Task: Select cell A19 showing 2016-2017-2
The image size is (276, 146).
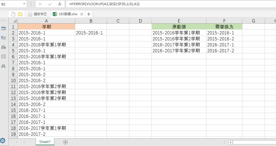Action: (47, 134)
